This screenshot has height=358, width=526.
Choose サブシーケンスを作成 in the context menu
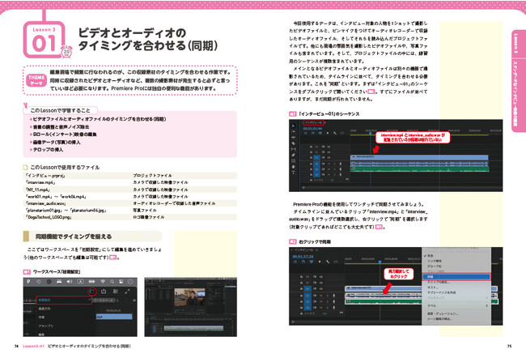pyautogui.click(x=442, y=293)
